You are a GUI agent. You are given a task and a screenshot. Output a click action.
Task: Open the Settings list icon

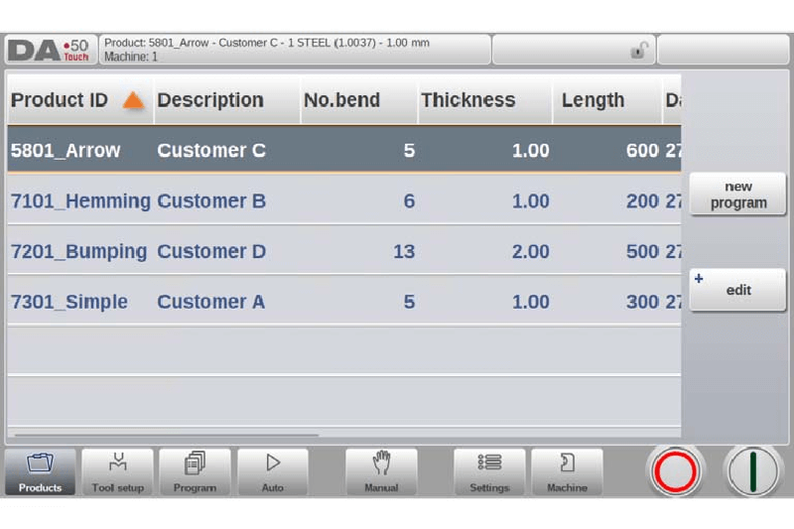[x=489, y=470]
